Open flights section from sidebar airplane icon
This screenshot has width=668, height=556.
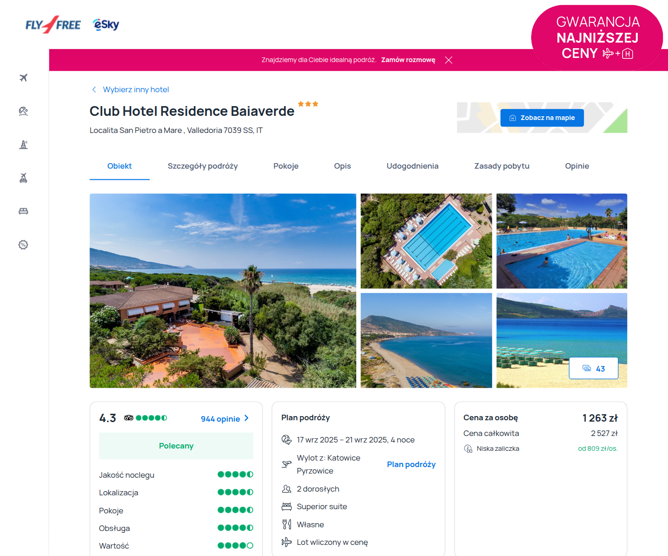point(24,78)
